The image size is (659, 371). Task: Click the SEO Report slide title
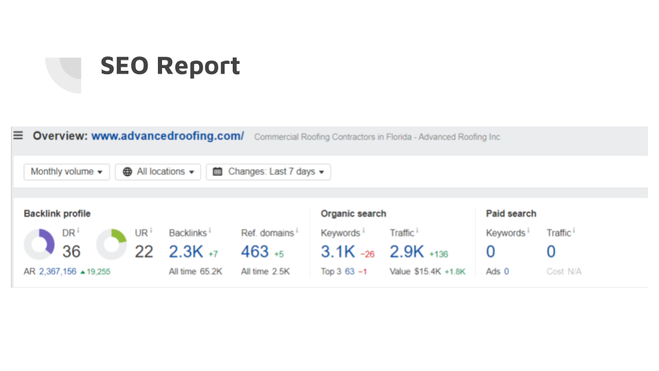(x=170, y=66)
